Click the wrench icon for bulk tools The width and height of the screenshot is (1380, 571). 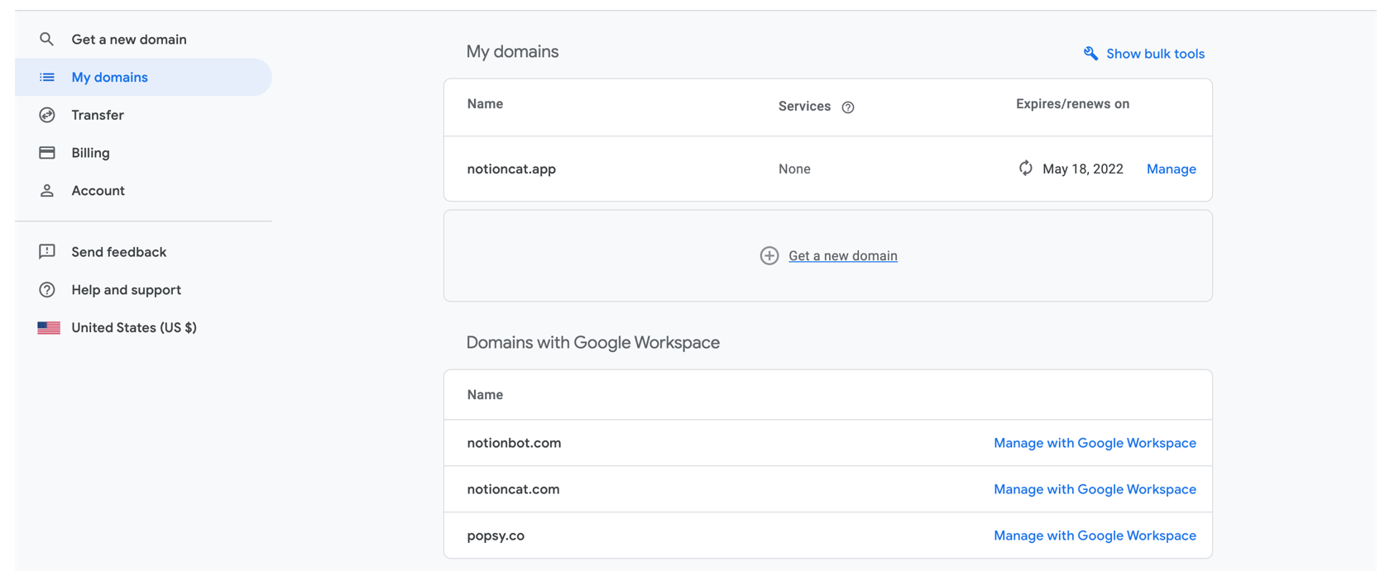(1090, 54)
